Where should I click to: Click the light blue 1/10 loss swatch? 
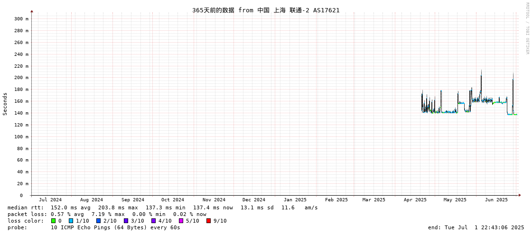[x=71, y=221]
